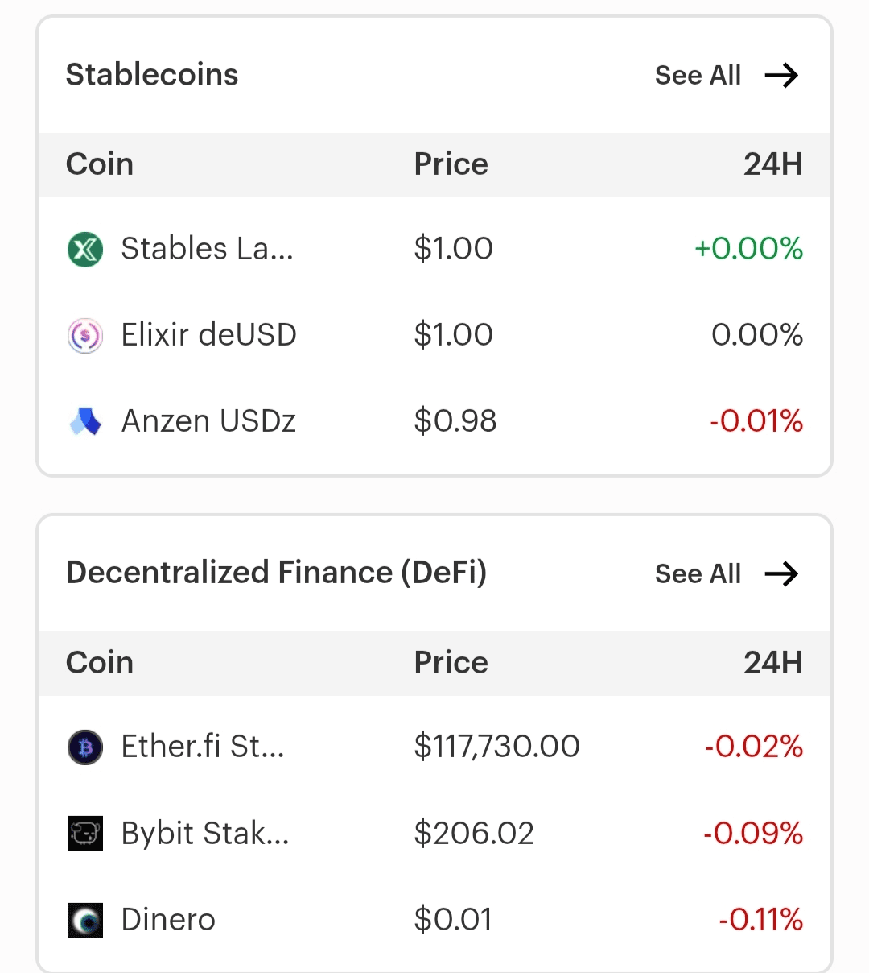The image size is (869, 973).
Task: Click the Elixir deUSD coin icon
Action: pyautogui.click(x=85, y=335)
